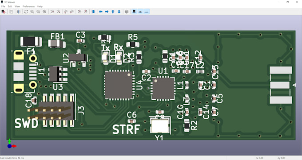
Task: Click the Redraw view icon
Action: 26,12
